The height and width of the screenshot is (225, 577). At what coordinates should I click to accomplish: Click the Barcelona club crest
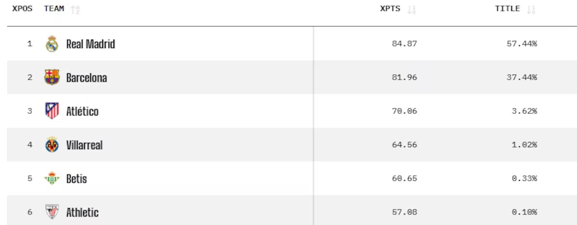click(x=52, y=78)
